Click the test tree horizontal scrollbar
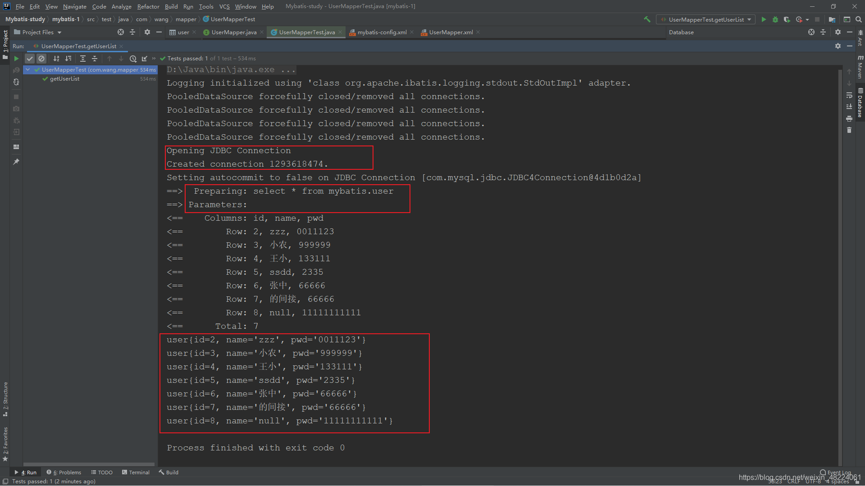The image size is (865, 486). click(x=89, y=464)
